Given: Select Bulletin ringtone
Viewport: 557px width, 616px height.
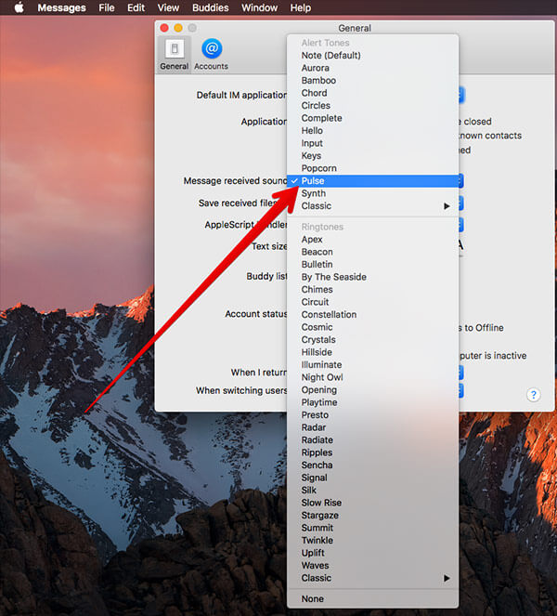Looking at the screenshot, I should (x=372, y=265).
